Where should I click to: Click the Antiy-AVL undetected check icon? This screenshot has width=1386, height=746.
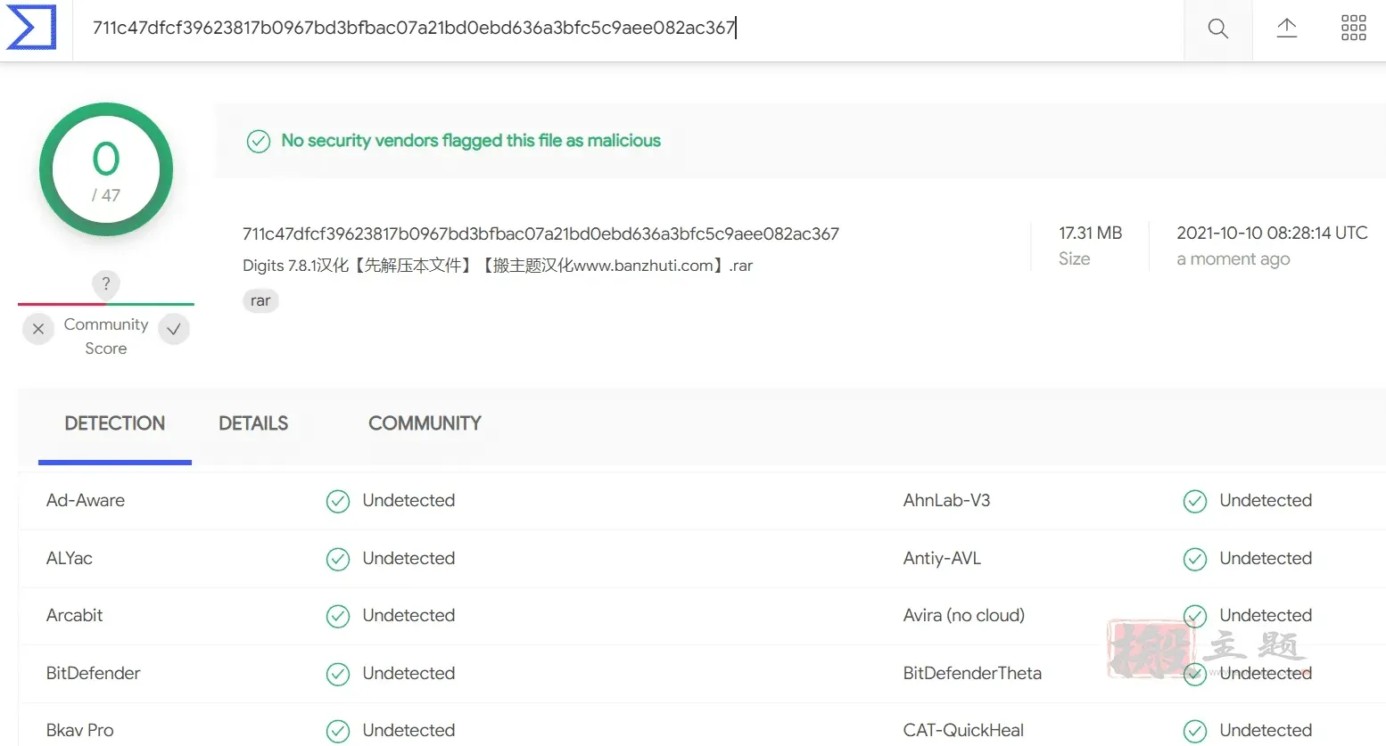click(1195, 559)
